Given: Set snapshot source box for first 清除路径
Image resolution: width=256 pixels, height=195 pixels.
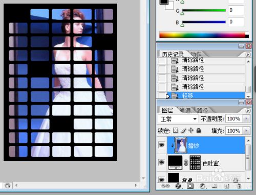Looking at the screenshot, I should (x=162, y=60).
